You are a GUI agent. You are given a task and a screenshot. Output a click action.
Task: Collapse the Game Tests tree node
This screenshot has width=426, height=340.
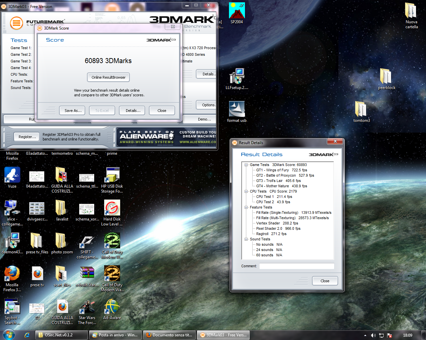[246, 165]
